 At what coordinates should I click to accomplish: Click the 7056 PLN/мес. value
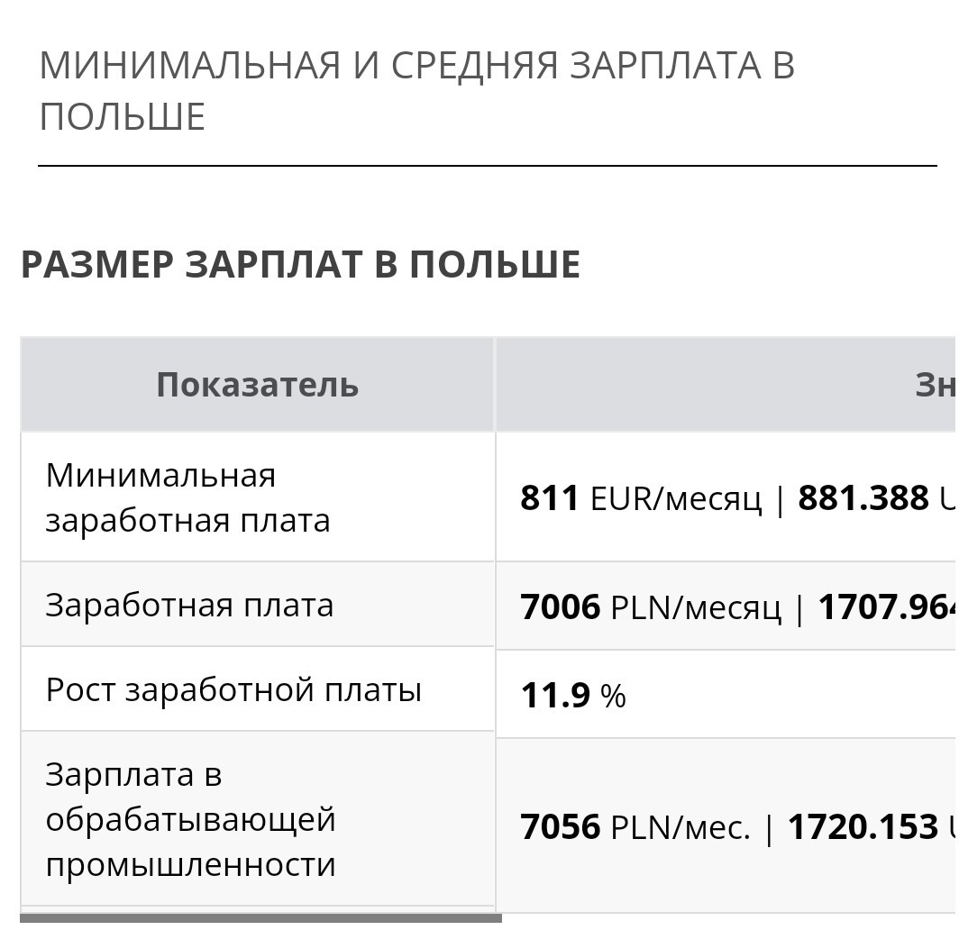click(x=635, y=826)
